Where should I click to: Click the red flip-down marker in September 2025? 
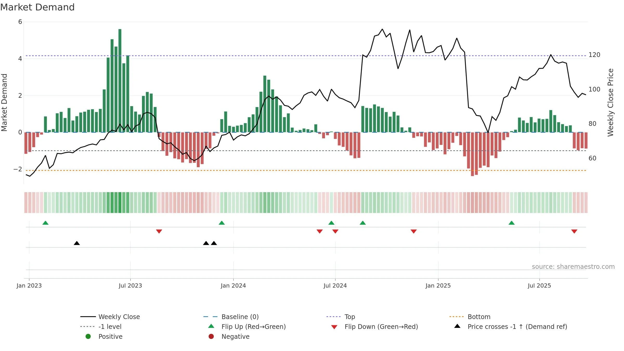pos(574,231)
